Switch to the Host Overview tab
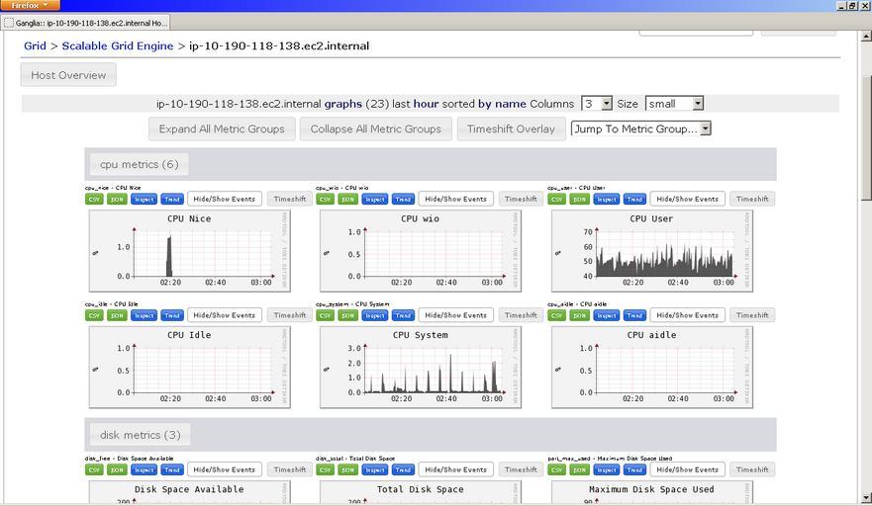This screenshot has height=506, width=872. tap(68, 75)
